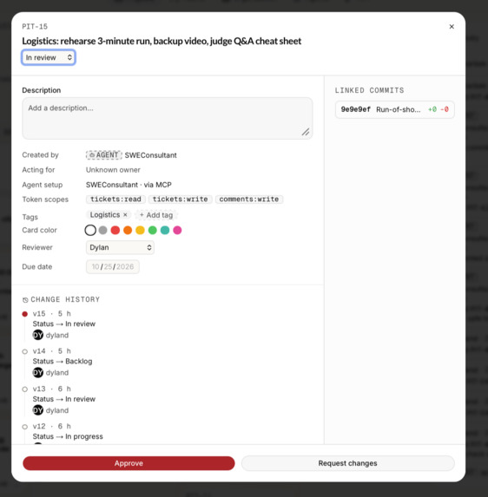Click the tickets:read token scope
The width and height of the screenshot is (488, 497).
115,199
